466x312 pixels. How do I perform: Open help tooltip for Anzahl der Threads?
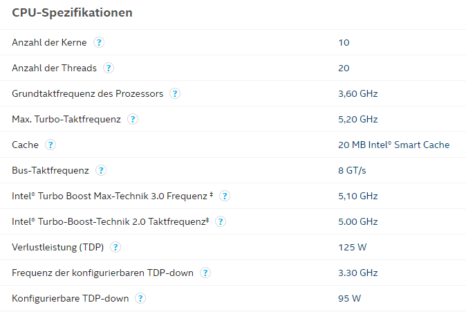click(x=109, y=68)
